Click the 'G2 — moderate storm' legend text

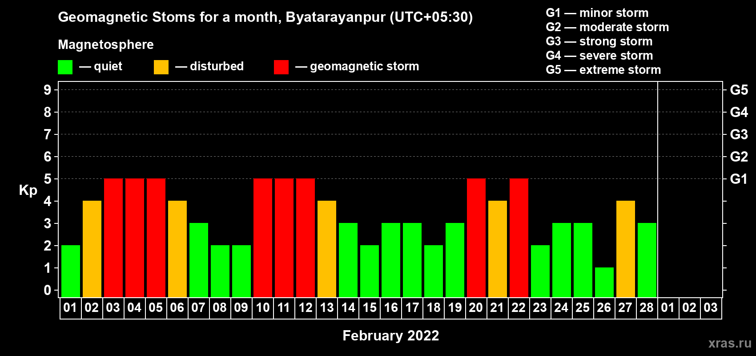(x=607, y=27)
